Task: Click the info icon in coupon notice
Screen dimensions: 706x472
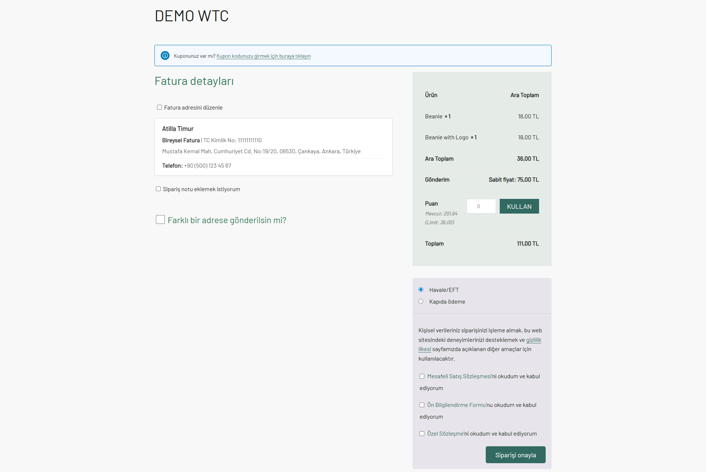Action: (165, 56)
